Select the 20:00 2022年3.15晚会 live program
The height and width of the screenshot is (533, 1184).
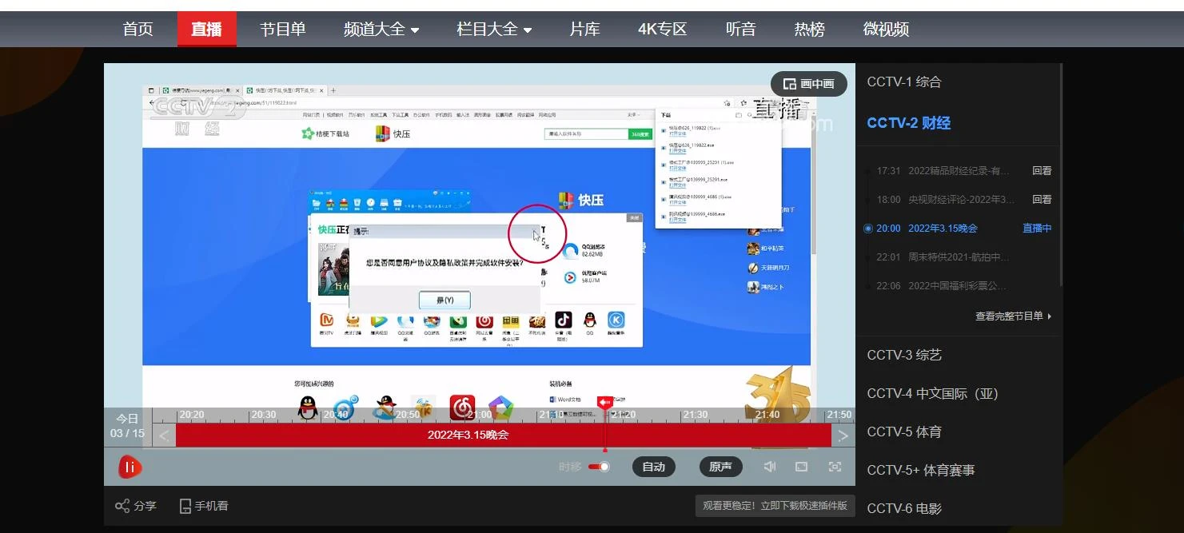(x=943, y=229)
